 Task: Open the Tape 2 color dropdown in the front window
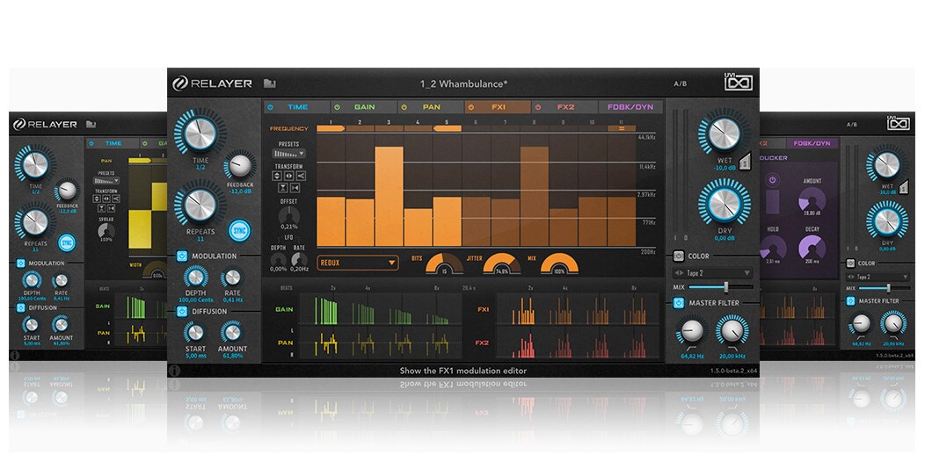[x=713, y=273]
